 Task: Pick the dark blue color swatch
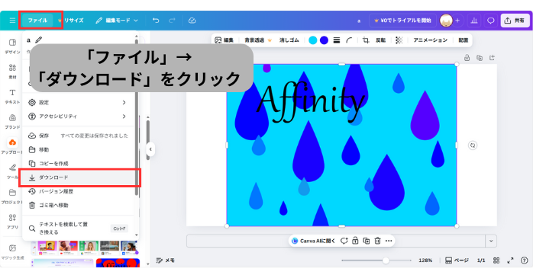tap(325, 40)
